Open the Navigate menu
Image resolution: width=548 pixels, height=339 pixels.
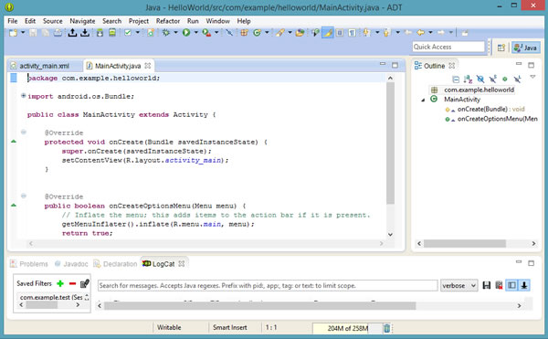tap(82, 21)
